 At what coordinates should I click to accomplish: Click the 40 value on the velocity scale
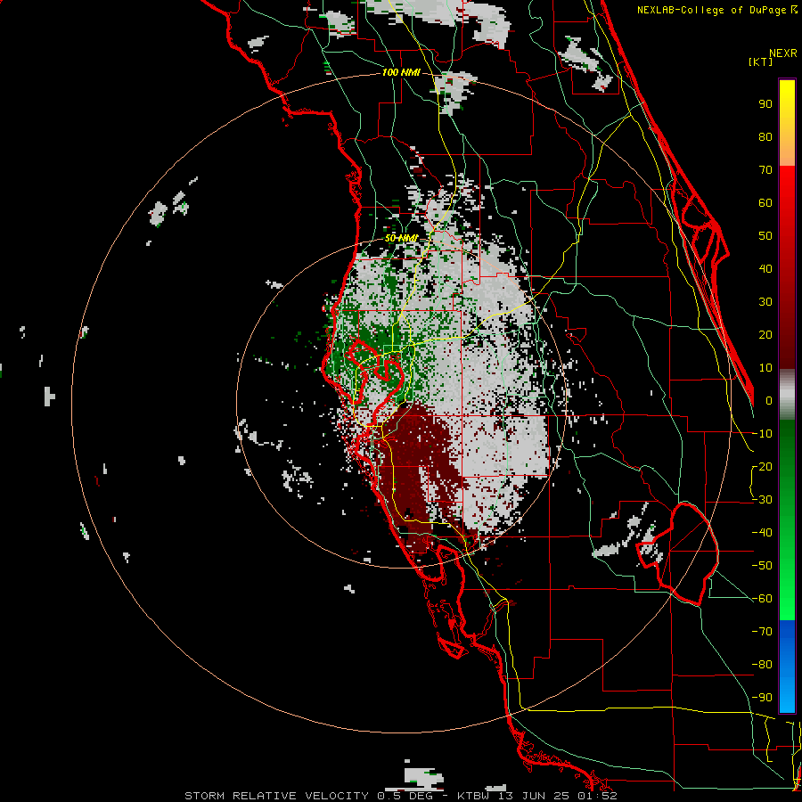click(765, 268)
